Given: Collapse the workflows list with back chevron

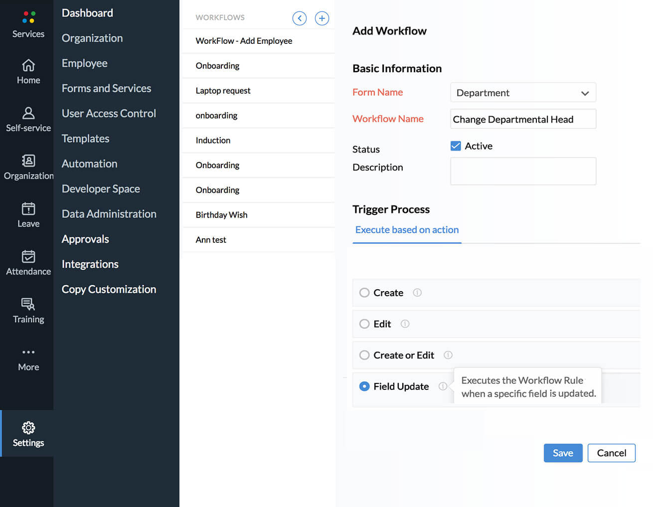Looking at the screenshot, I should [x=300, y=18].
